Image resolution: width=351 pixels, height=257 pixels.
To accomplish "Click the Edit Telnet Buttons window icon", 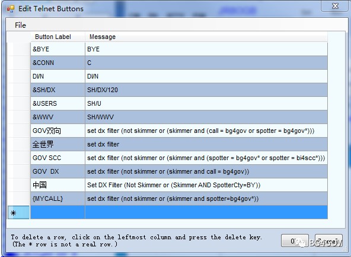I will click(10, 9).
